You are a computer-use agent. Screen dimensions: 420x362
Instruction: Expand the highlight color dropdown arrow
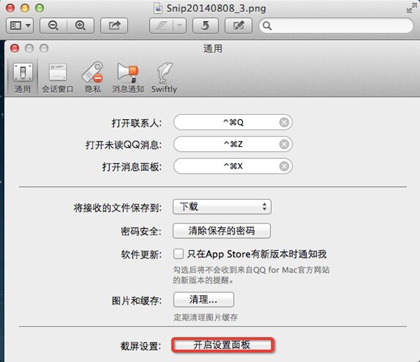(x=179, y=26)
